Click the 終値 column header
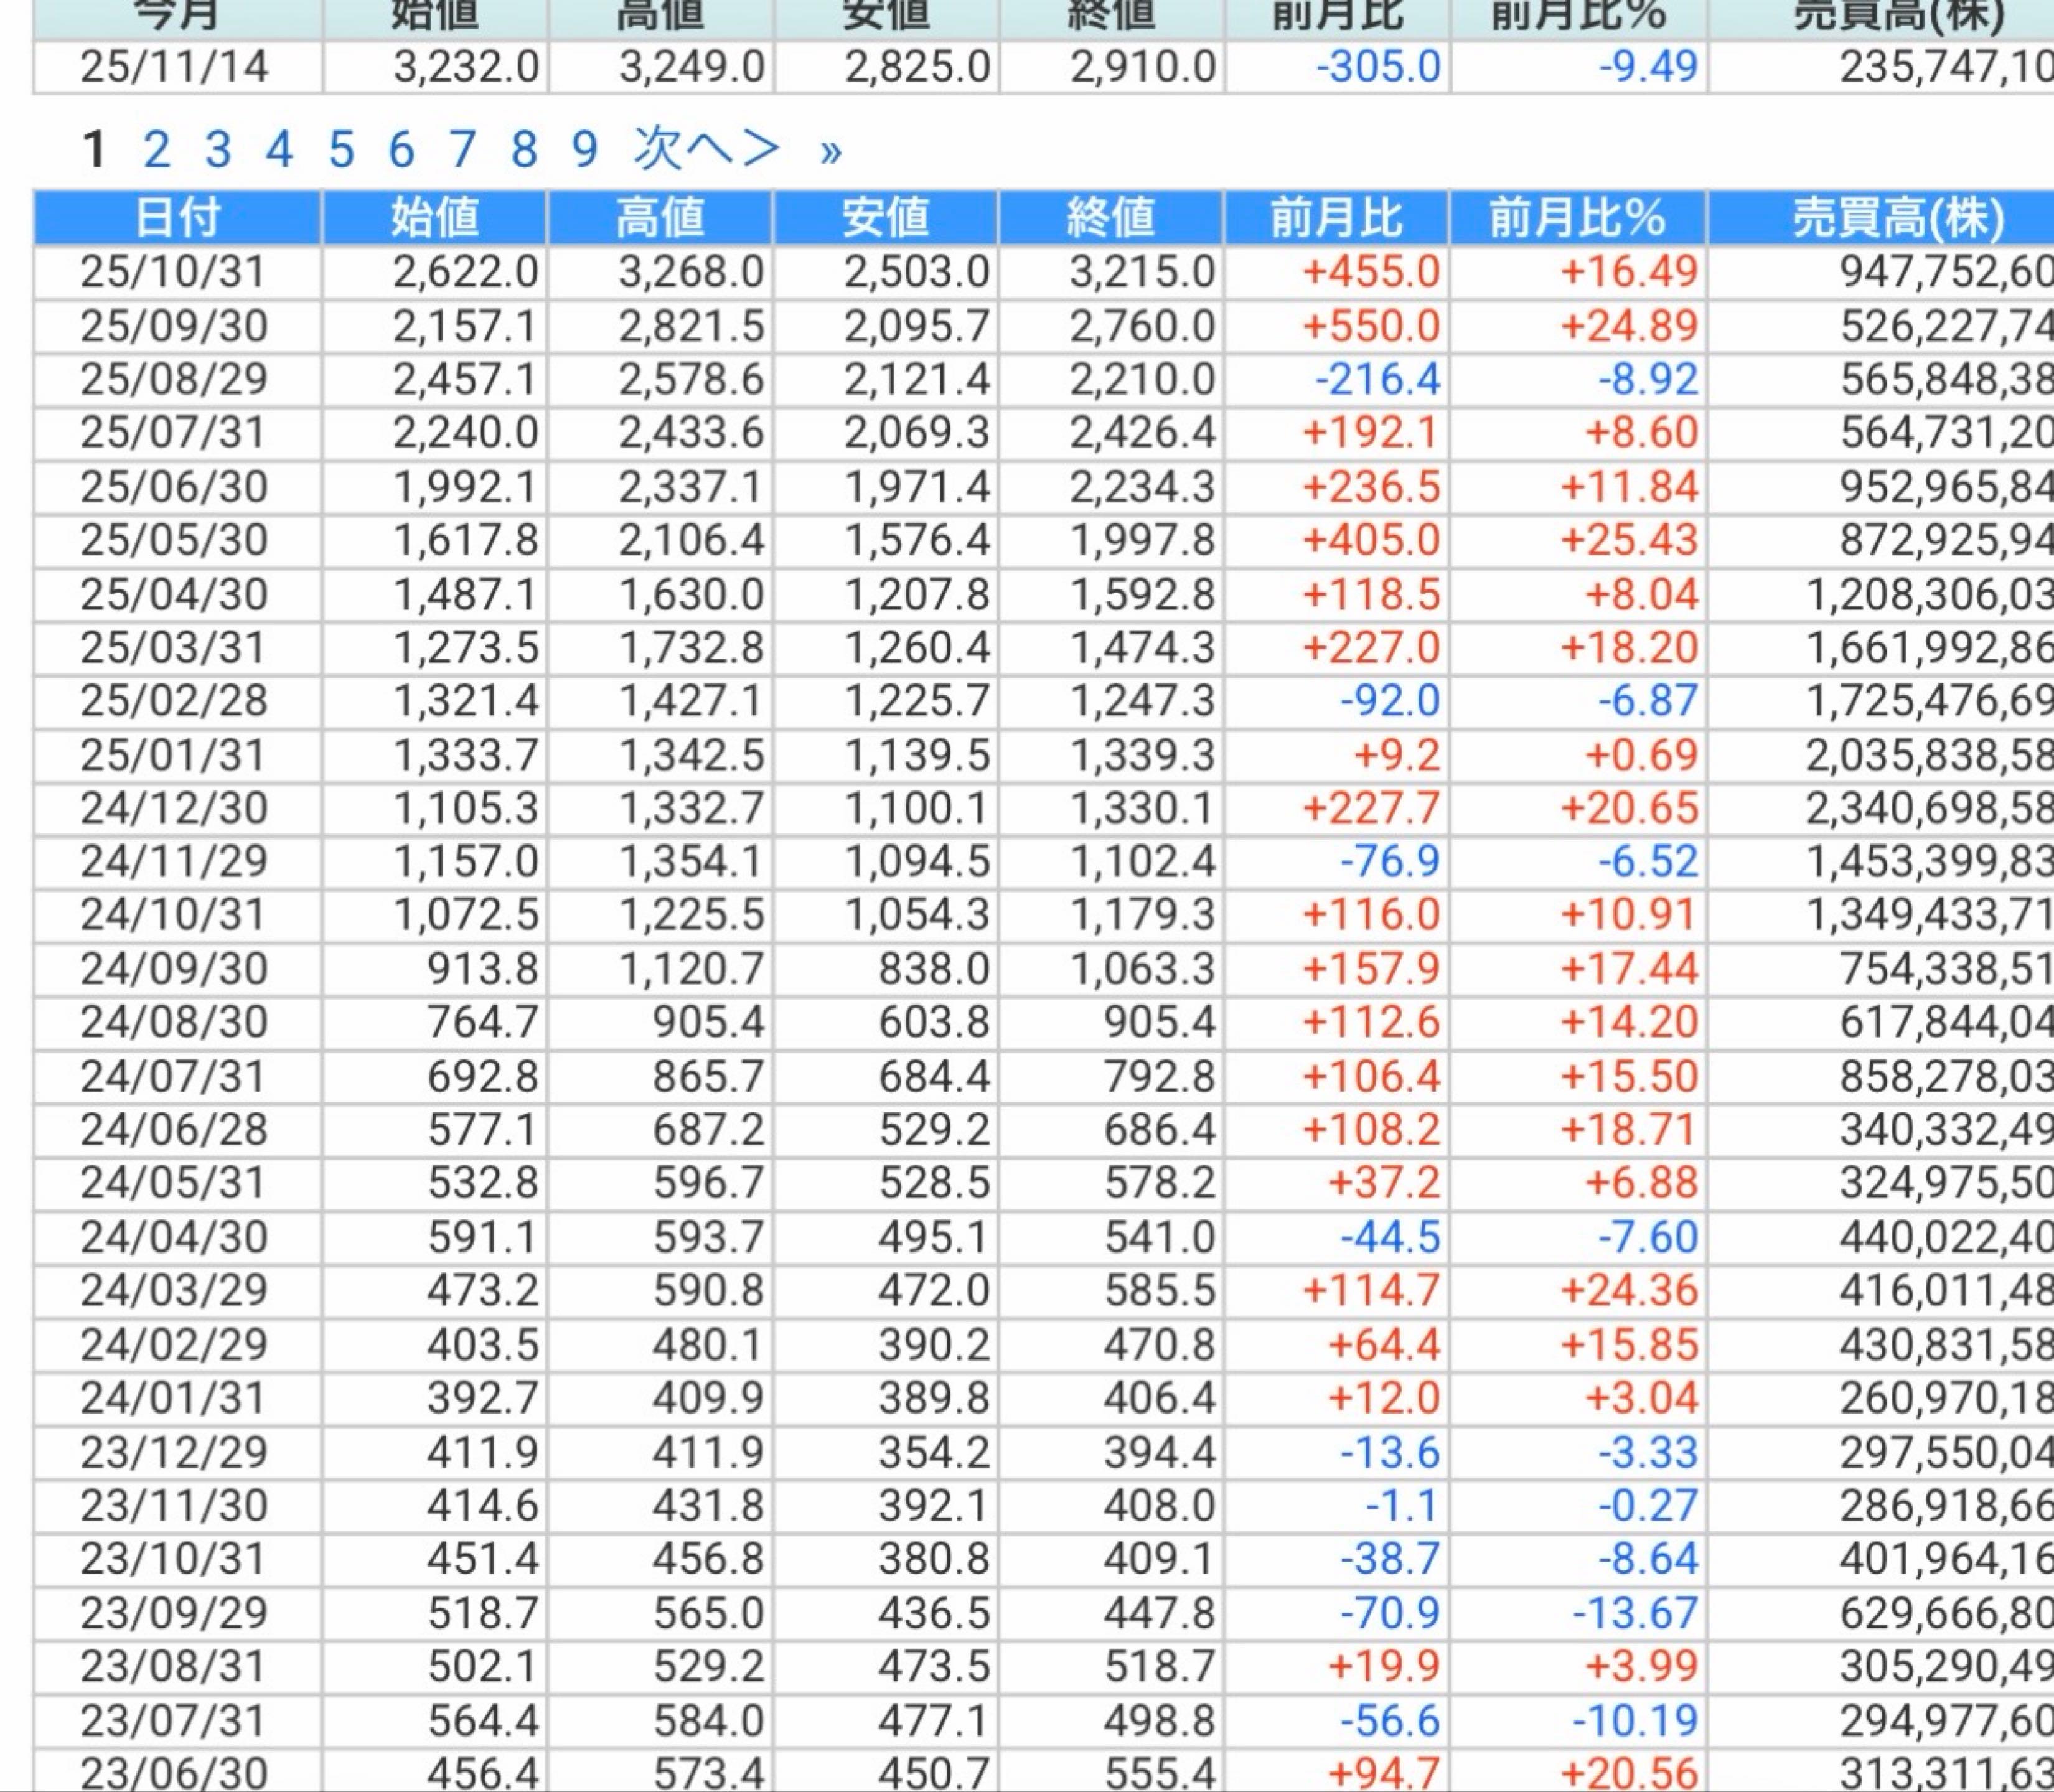Image resolution: width=2054 pixels, height=1792 pixels. tap(1110, 218)
